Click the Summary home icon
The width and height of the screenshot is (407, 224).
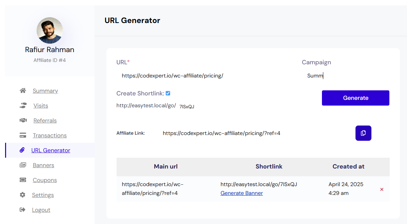pos(23,91)
